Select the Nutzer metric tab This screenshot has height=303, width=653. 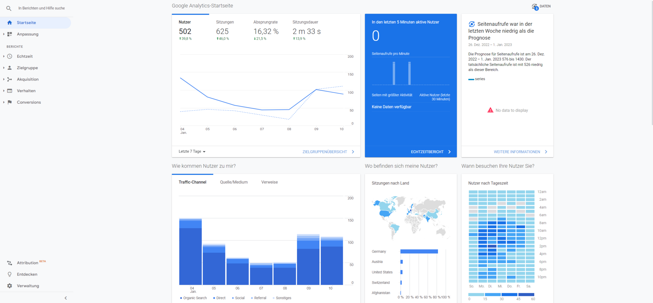(x=190, y=31)
